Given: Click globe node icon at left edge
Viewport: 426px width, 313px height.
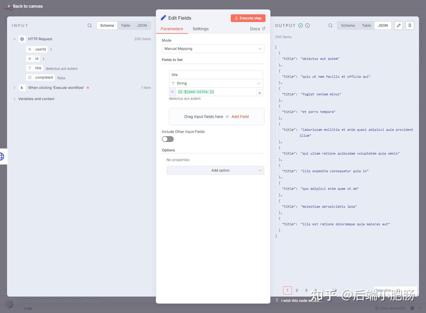Looking at the screenshot, I should [2, 156].
